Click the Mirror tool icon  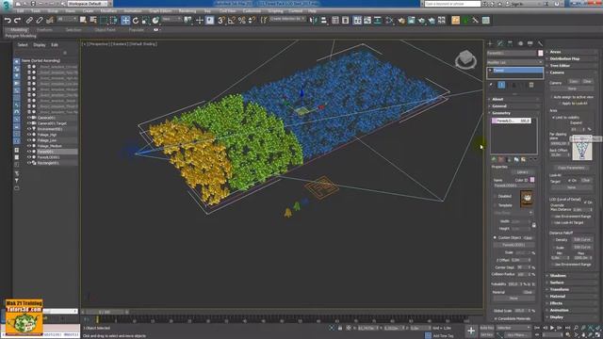point(314,21)
